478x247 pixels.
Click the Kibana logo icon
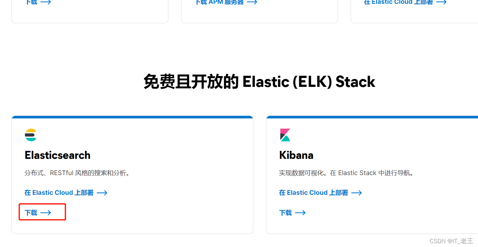click(x=285, y=135)
